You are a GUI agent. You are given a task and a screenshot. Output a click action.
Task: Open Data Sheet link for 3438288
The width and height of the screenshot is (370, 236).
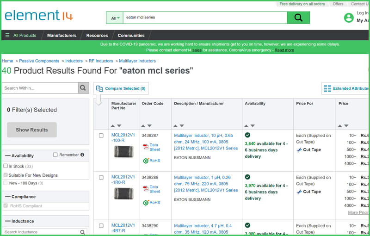point(154,189)
